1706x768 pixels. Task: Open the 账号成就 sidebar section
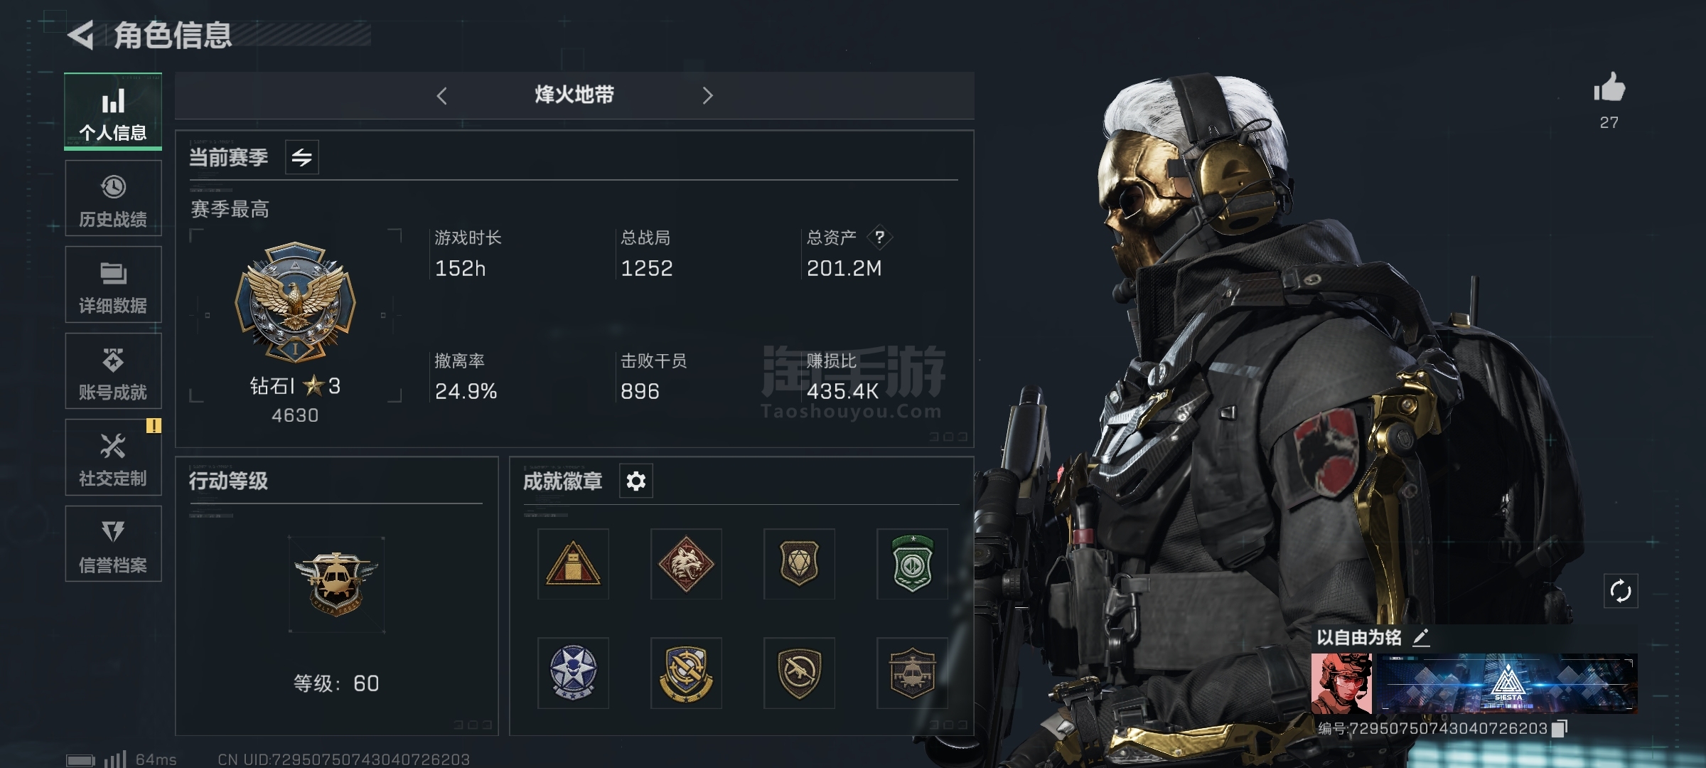[x=113, y=371]
